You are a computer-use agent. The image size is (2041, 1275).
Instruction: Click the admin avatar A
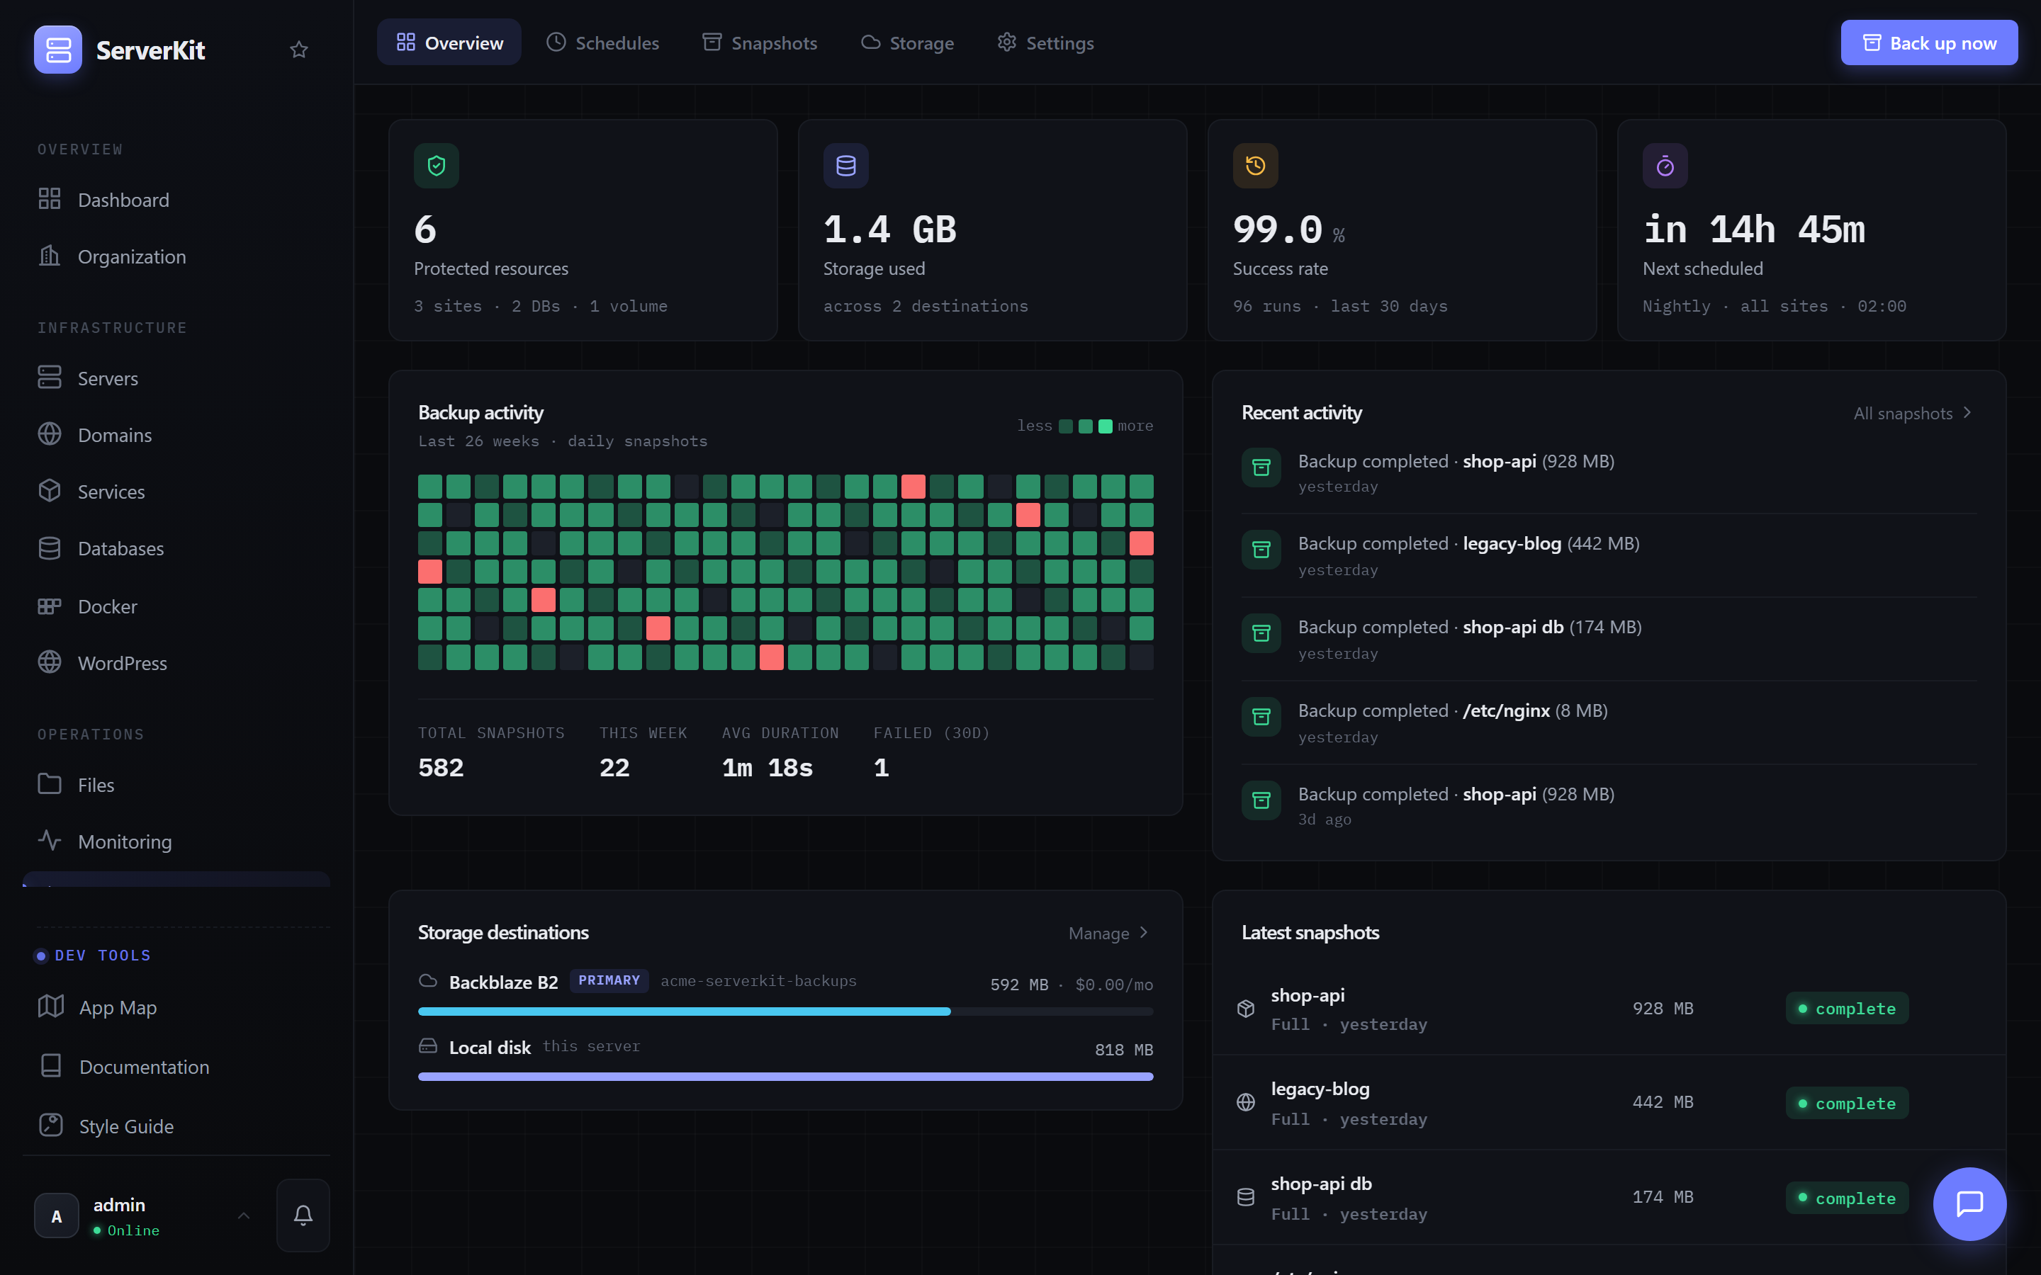pos(57,1215)
